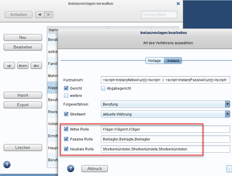Check the weitere checkbox
This screenshot has height=176, width=232.
coord(66,95)
